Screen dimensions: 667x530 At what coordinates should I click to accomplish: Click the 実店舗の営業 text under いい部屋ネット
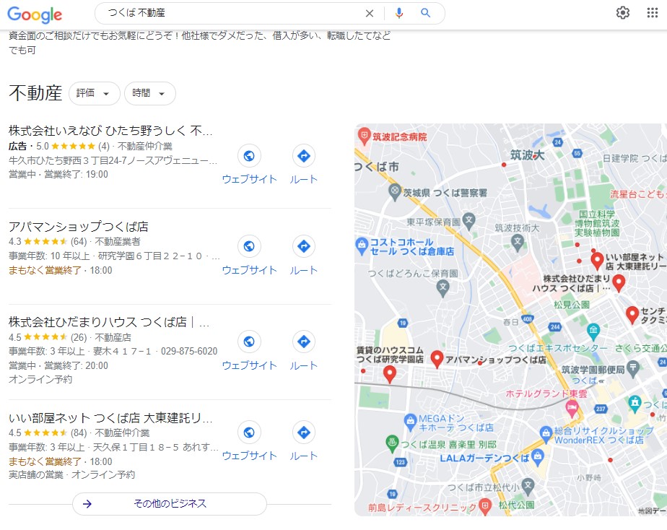point(36,474)
